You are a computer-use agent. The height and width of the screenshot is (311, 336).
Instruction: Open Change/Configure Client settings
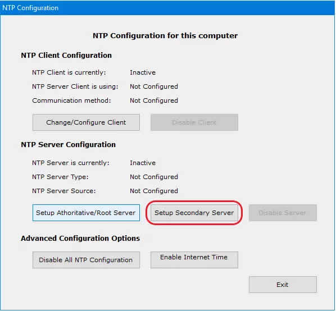pos(86,122)
